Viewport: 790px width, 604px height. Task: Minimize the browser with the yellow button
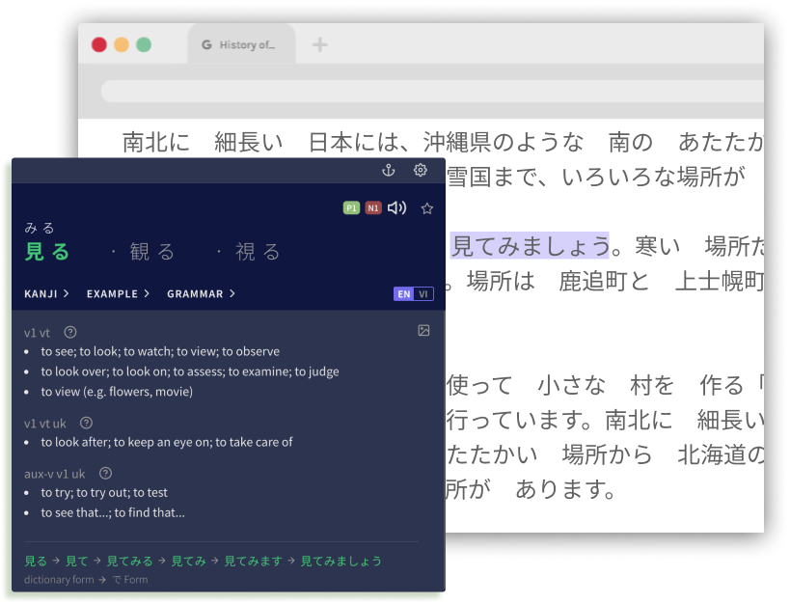click(x=122, y=45)
